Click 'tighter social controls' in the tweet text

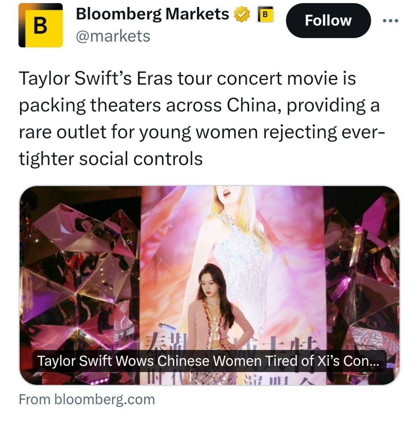coord(111,158)
